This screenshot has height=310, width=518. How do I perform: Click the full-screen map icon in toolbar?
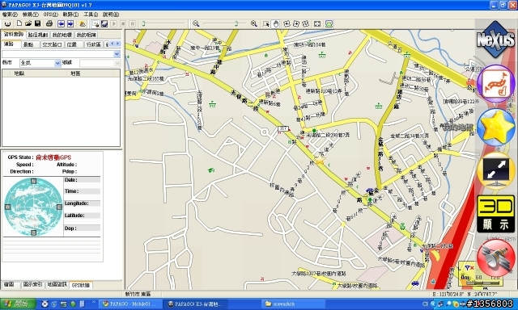coord(317,23)
